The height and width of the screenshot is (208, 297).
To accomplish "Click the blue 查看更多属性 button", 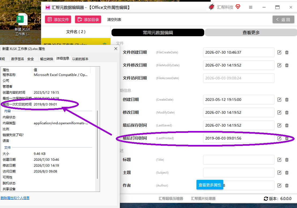I will [x=210, y=185].
